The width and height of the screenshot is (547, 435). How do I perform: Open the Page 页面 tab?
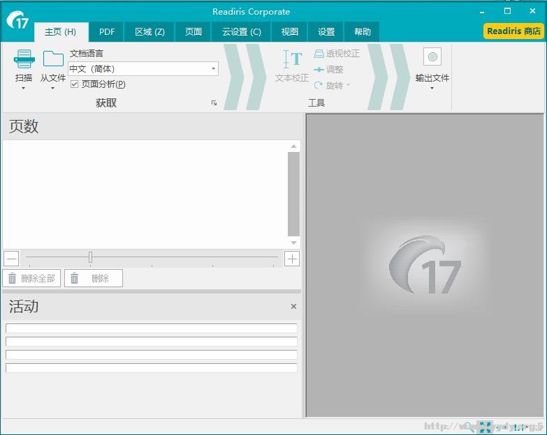(194, 32)
